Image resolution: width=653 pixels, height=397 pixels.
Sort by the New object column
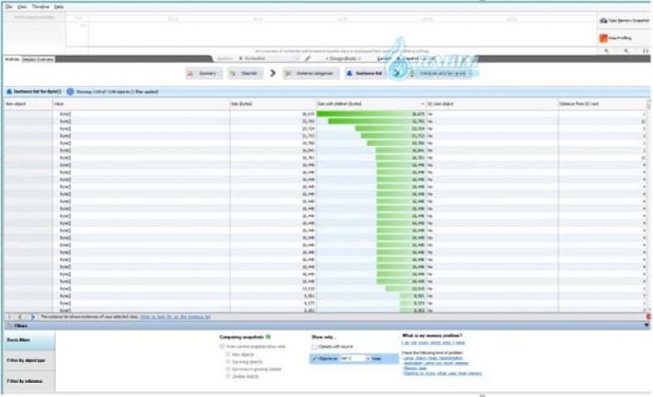click(x=28, y=104)
